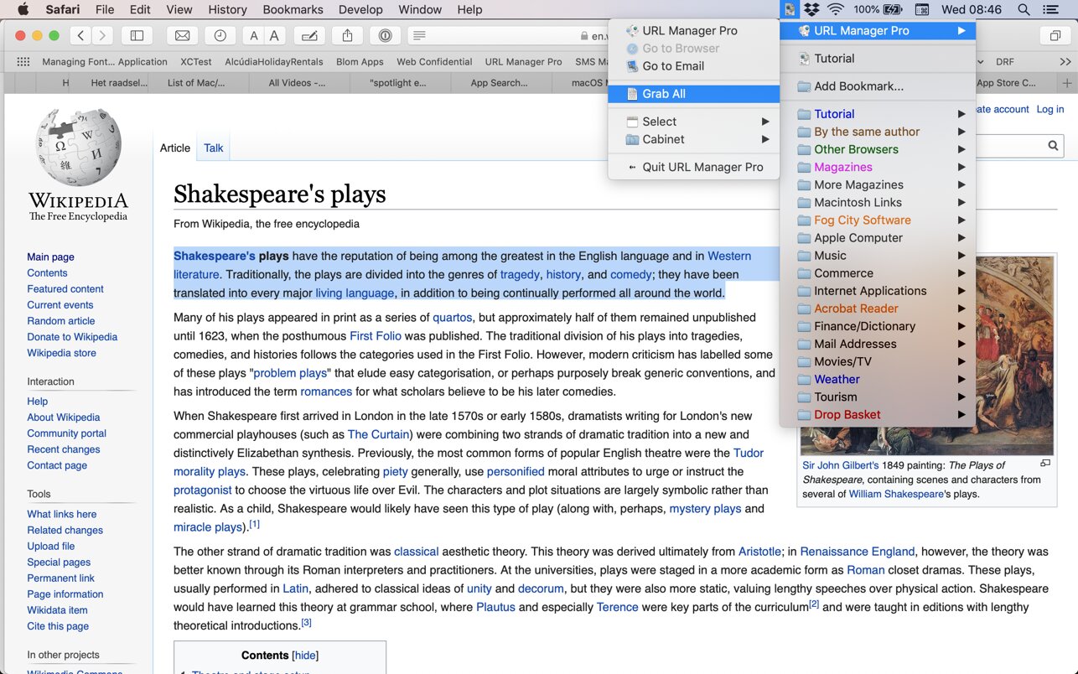Click the First Folio link
The height and width of the screenshot is (674, 1078).
[x=375, y=335]
